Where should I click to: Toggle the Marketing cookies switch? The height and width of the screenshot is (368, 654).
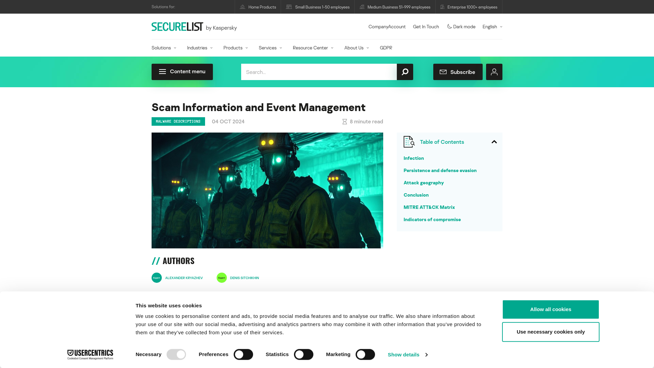(365, 354)
